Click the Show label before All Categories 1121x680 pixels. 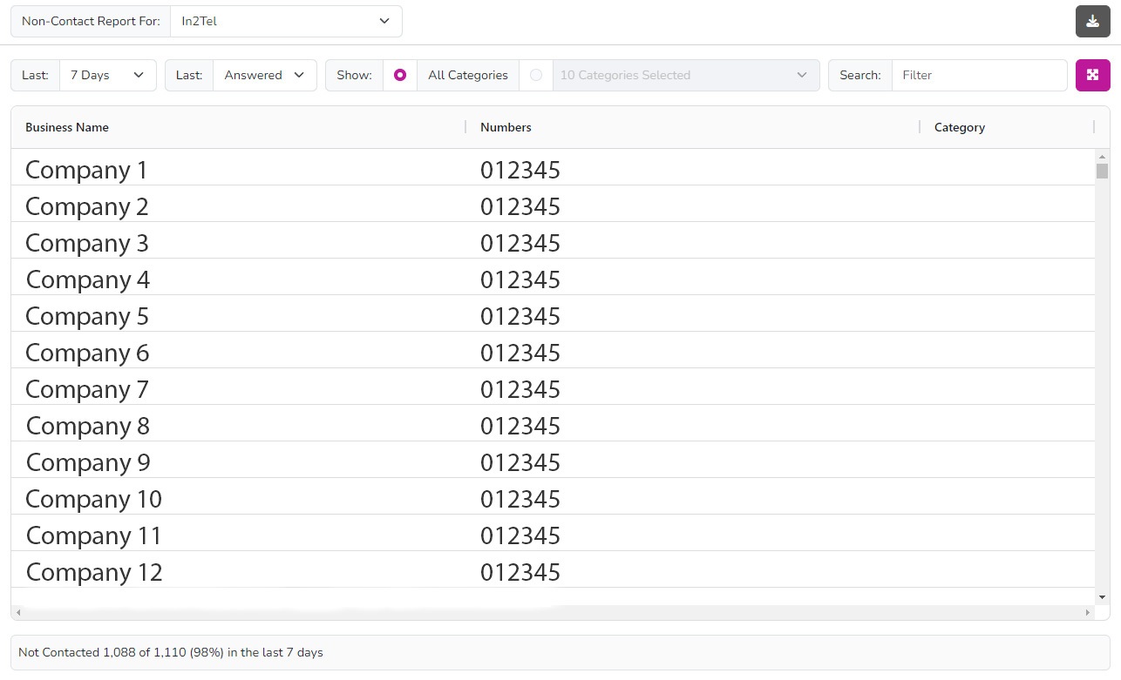click(x=354, y=75)
